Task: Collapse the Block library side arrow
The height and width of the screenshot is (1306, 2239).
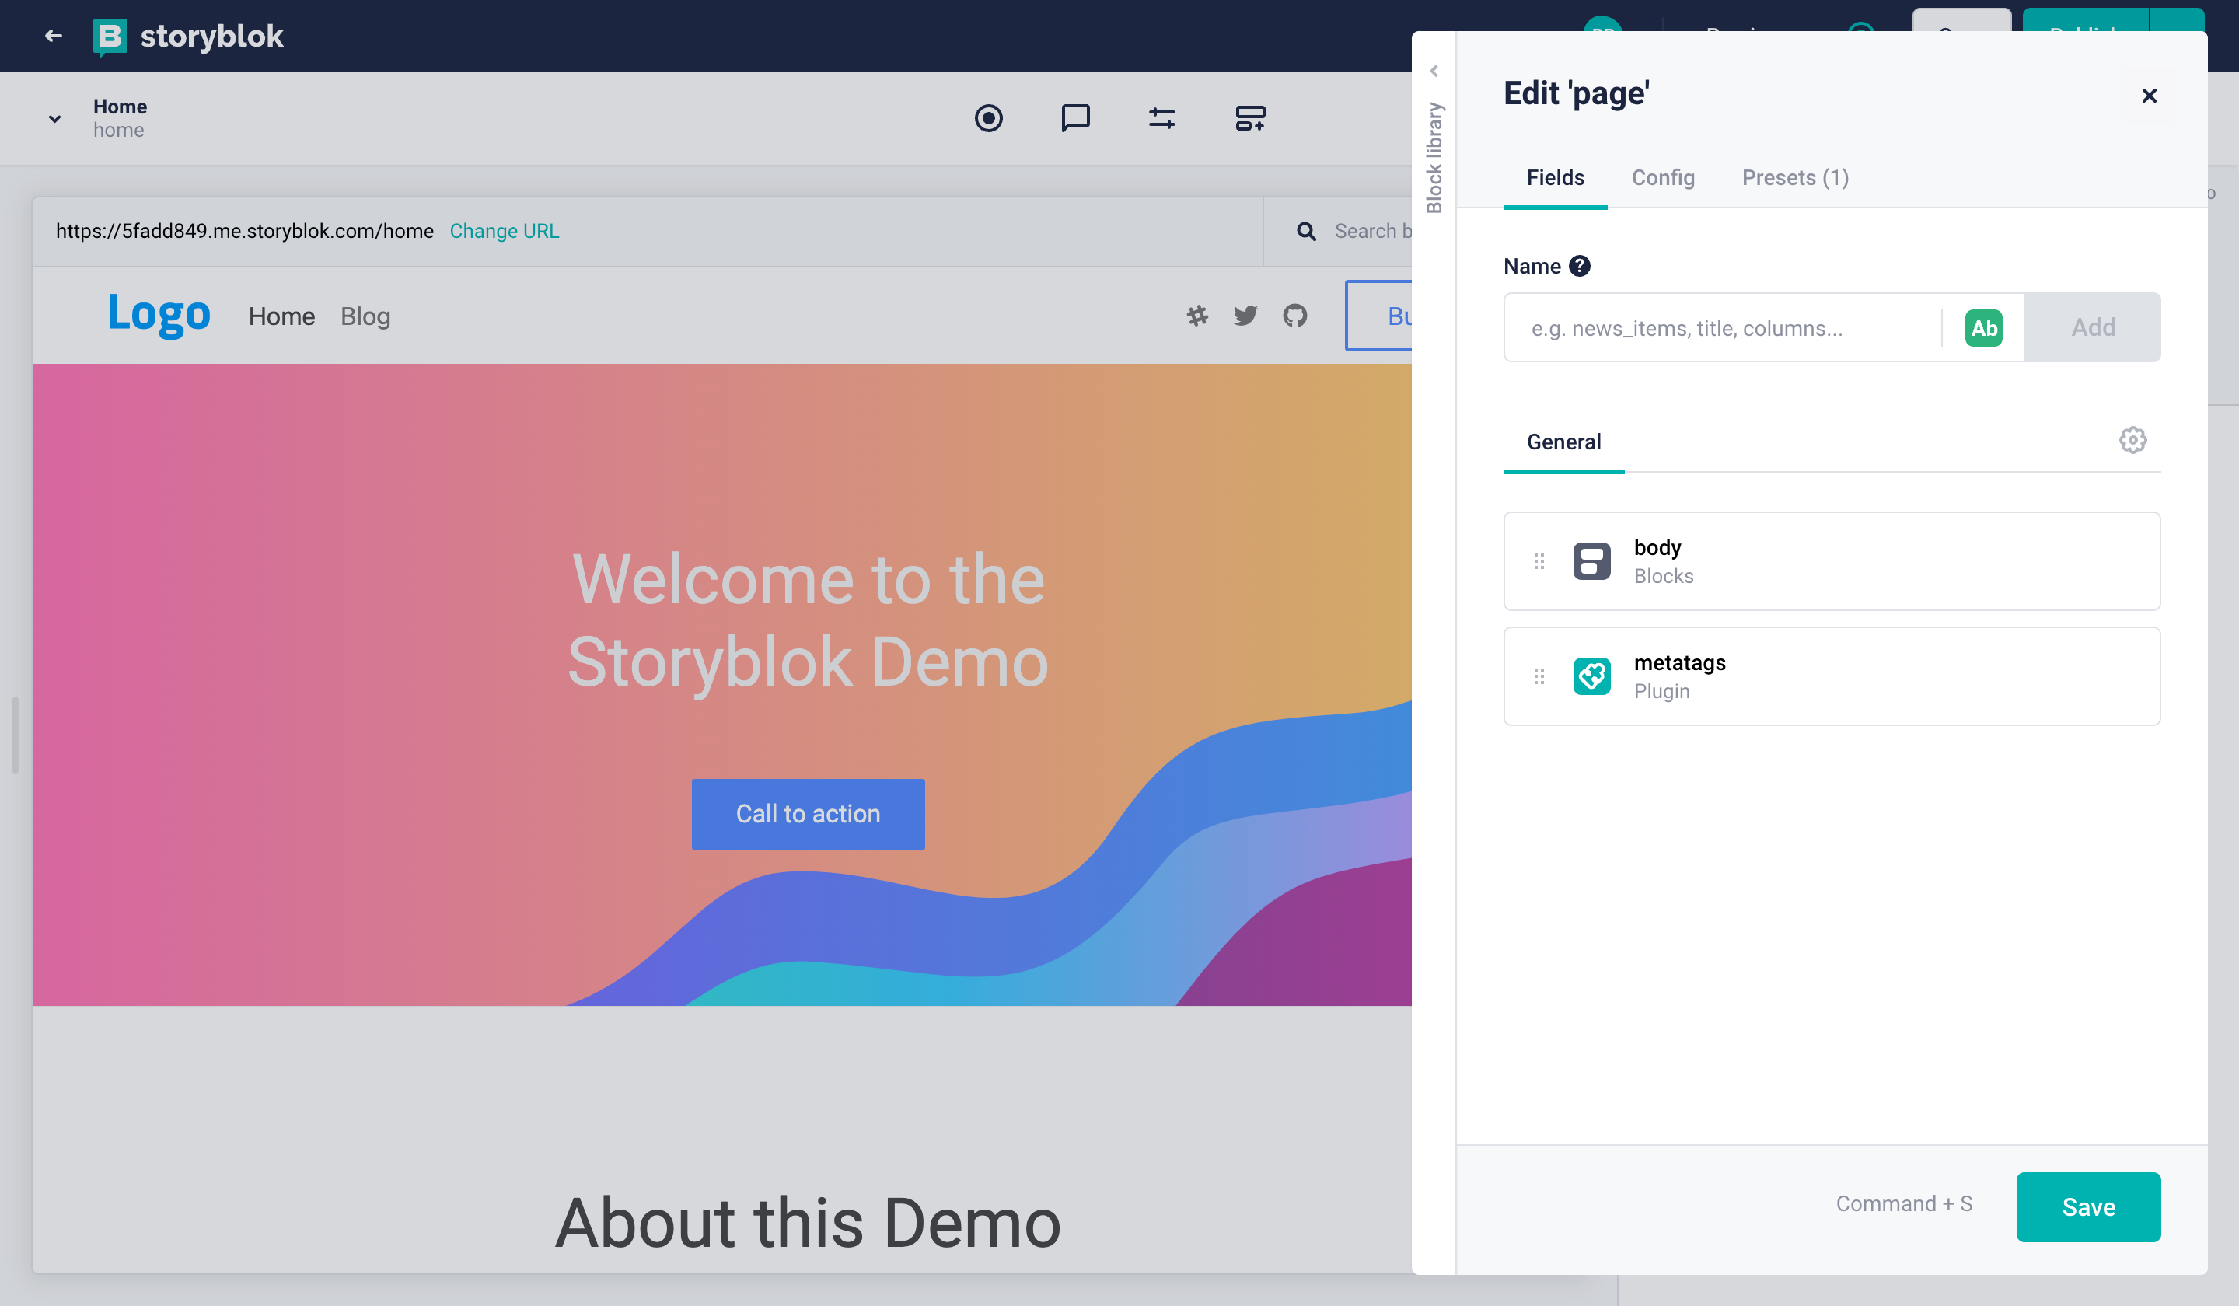Action: tap(1433, 71)
